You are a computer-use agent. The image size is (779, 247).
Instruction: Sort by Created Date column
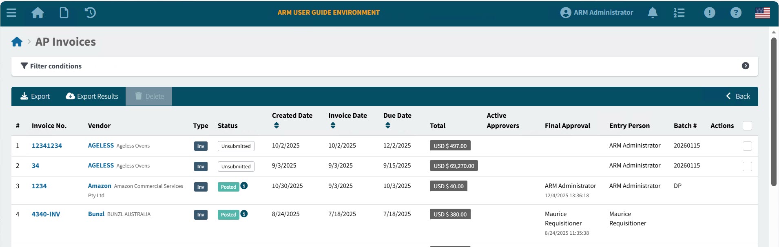point(277,126)
